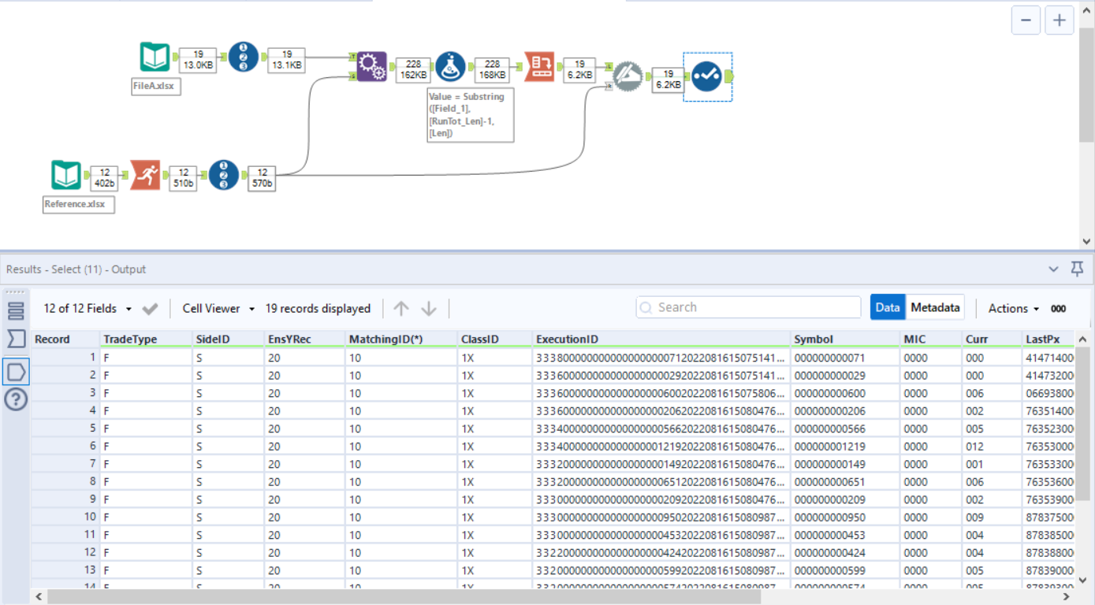Toggle the top list icon in the Results sidebar
Image resolution: width=1095 pixels, height=605 pixels.
click(x=17, y=310)
